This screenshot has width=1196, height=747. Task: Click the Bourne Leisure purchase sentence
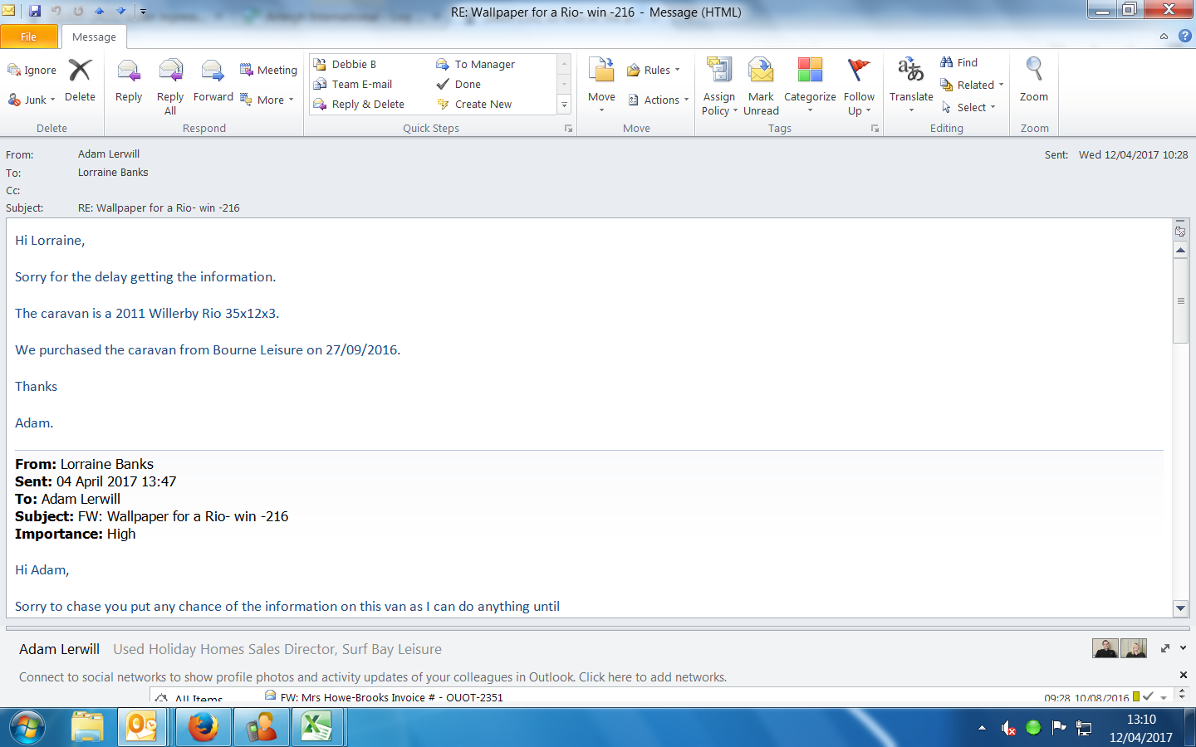[208, 350]
